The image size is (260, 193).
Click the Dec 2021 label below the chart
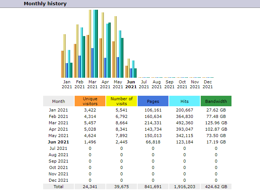[x=207, y=84]
